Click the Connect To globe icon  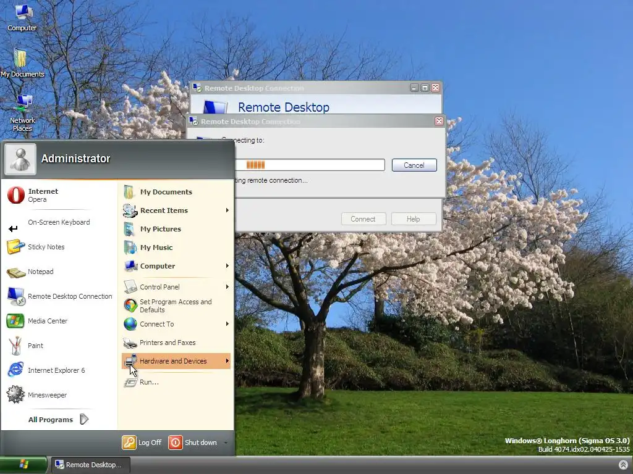130,324
